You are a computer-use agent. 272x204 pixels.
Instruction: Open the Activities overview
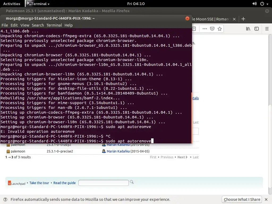pos(12,4)
